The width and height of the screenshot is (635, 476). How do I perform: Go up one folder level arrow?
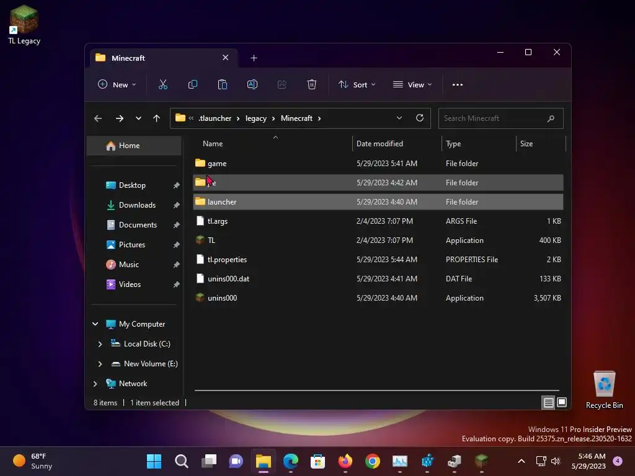coord(156,118)
